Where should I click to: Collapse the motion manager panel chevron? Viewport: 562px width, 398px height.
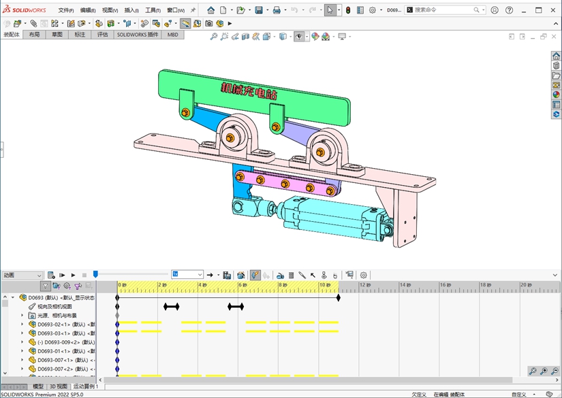click(x=555, y=276)
